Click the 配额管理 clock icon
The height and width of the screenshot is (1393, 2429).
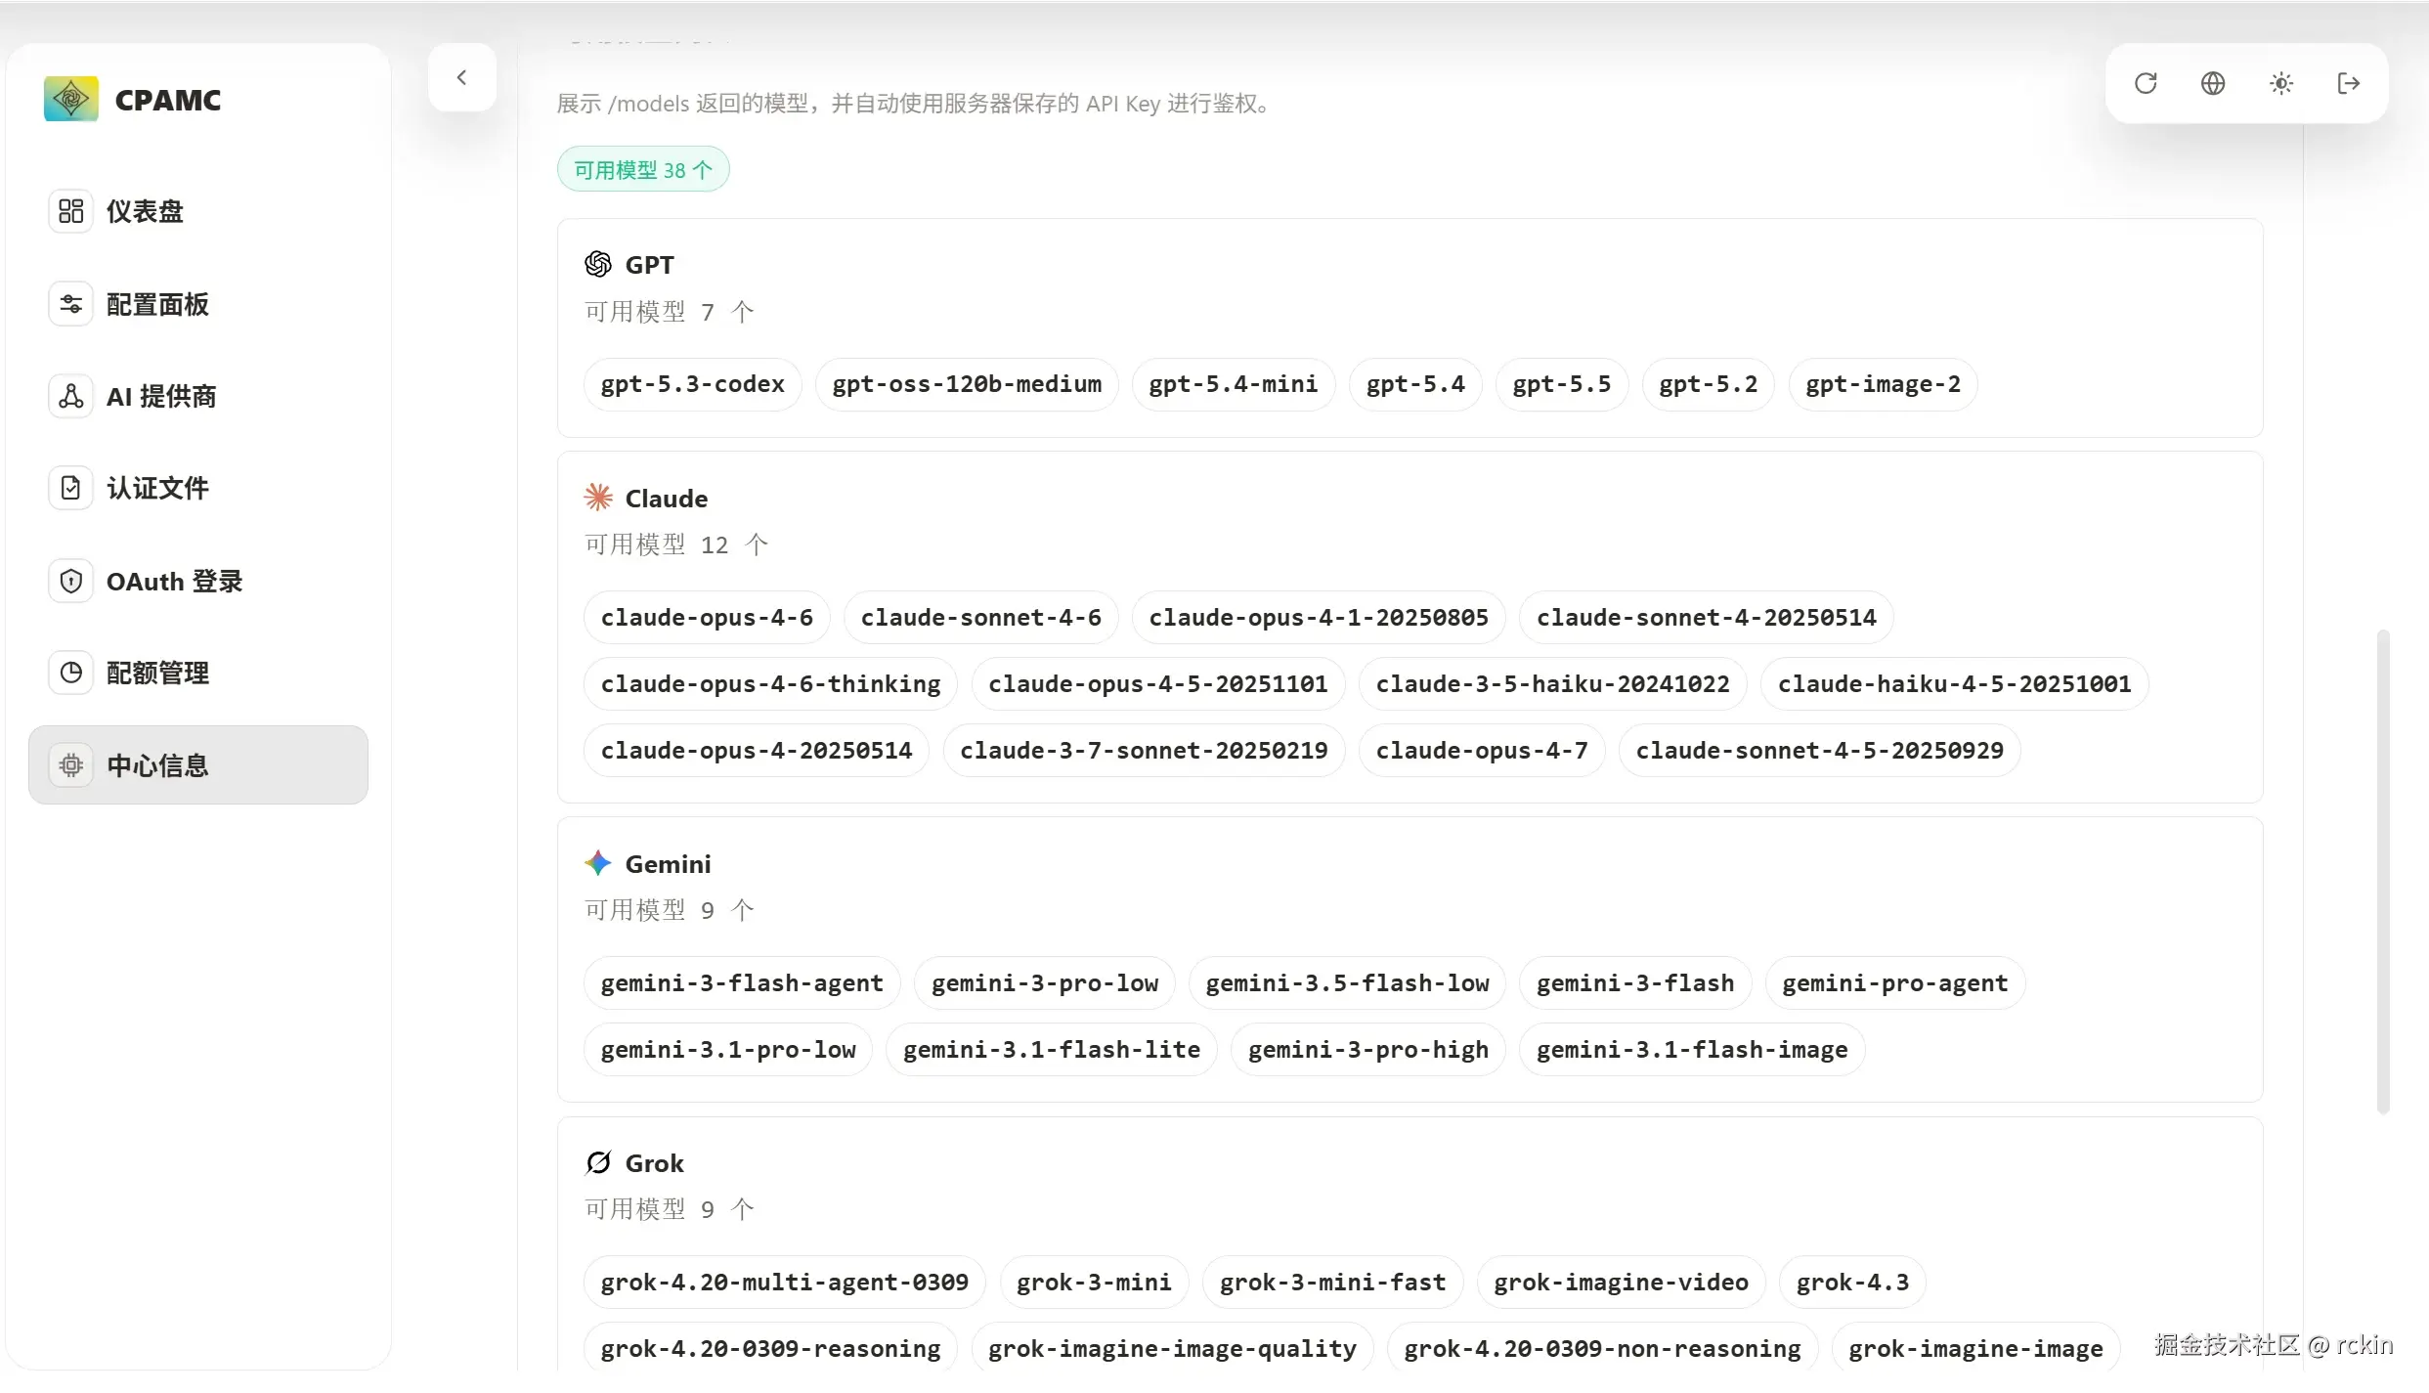click(x=70, y=673)
